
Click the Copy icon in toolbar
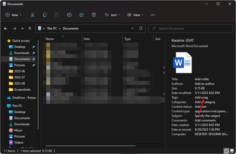coord(45,15)
